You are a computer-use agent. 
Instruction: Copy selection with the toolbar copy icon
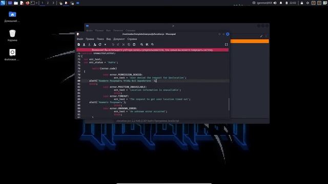pos(129,44)
